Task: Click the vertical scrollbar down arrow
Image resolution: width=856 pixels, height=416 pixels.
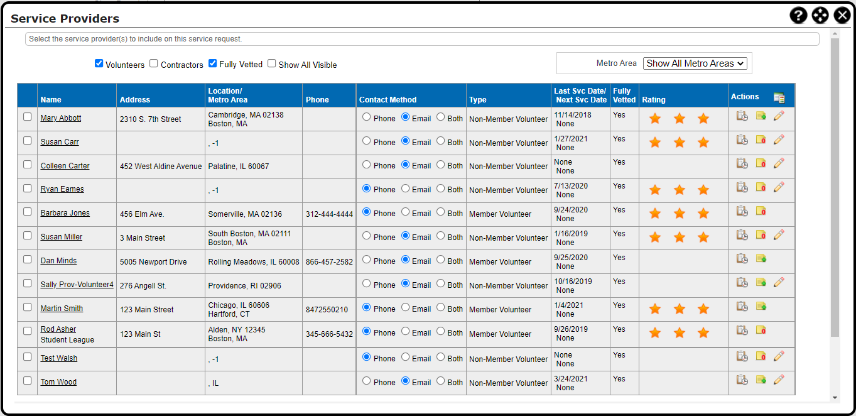Action: coord(835,398)
